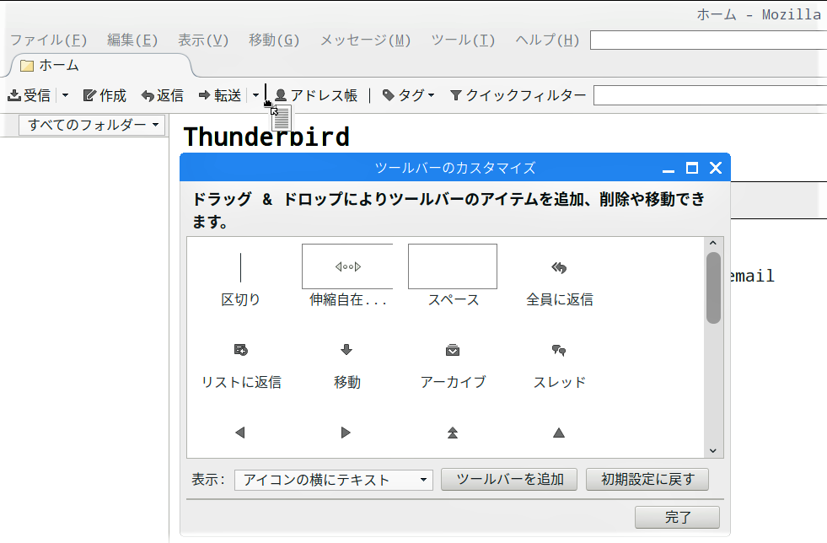
Task: Click the 返信 (Reply) toolbar button
Action: tap(163, 95)
